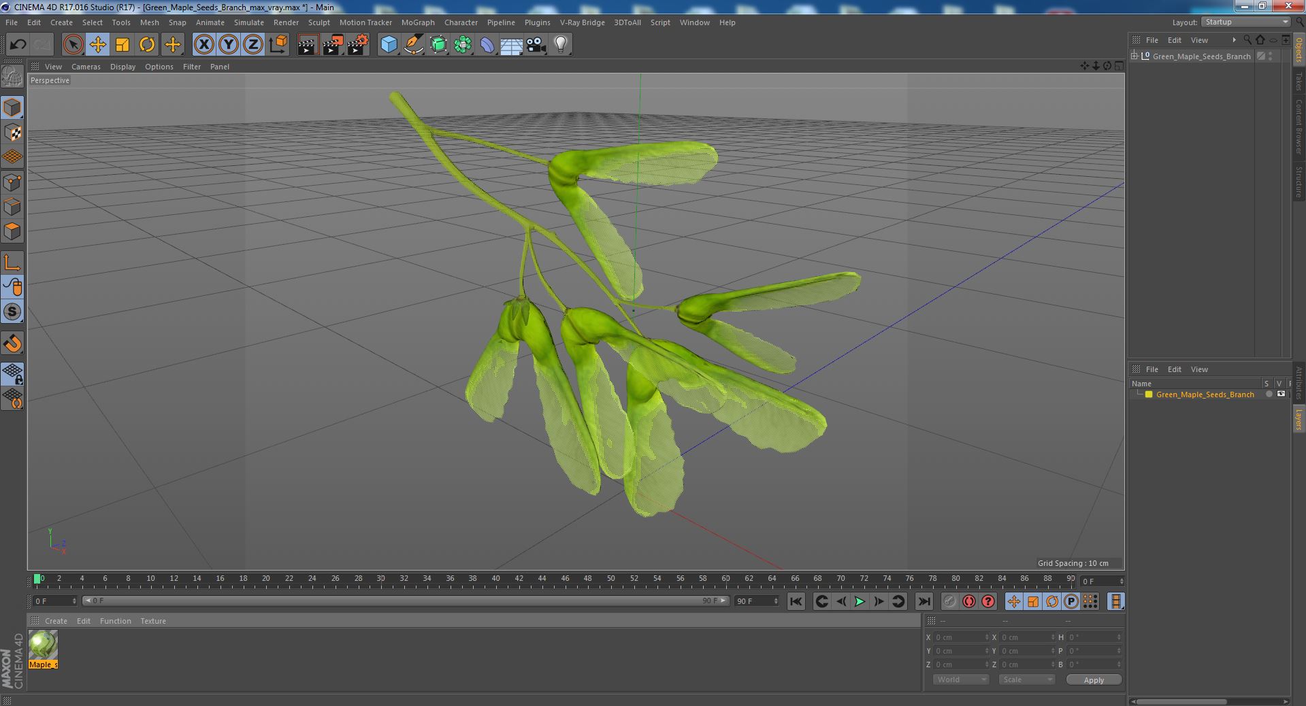Add a generator subdivision object
Viewport: 1306px width, 706px height.
tap(438, 45)
